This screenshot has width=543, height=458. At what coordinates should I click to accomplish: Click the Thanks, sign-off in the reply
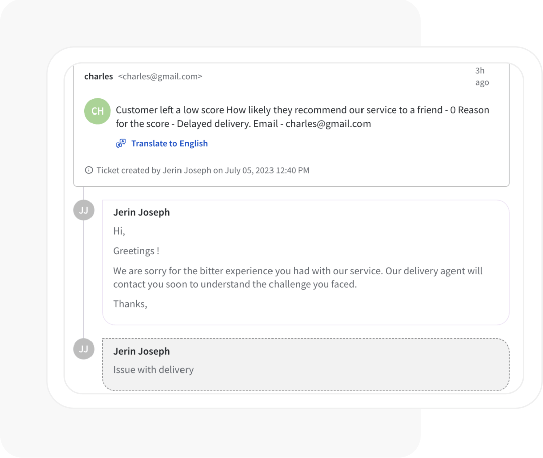tap(130, 304)
